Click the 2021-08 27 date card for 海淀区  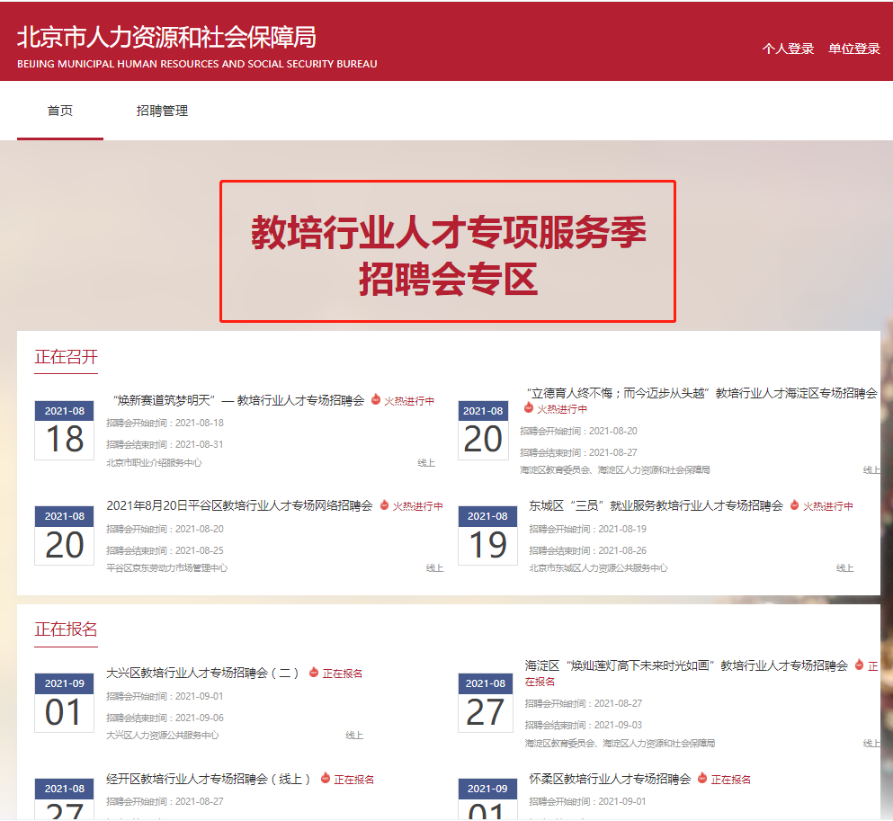486,702
